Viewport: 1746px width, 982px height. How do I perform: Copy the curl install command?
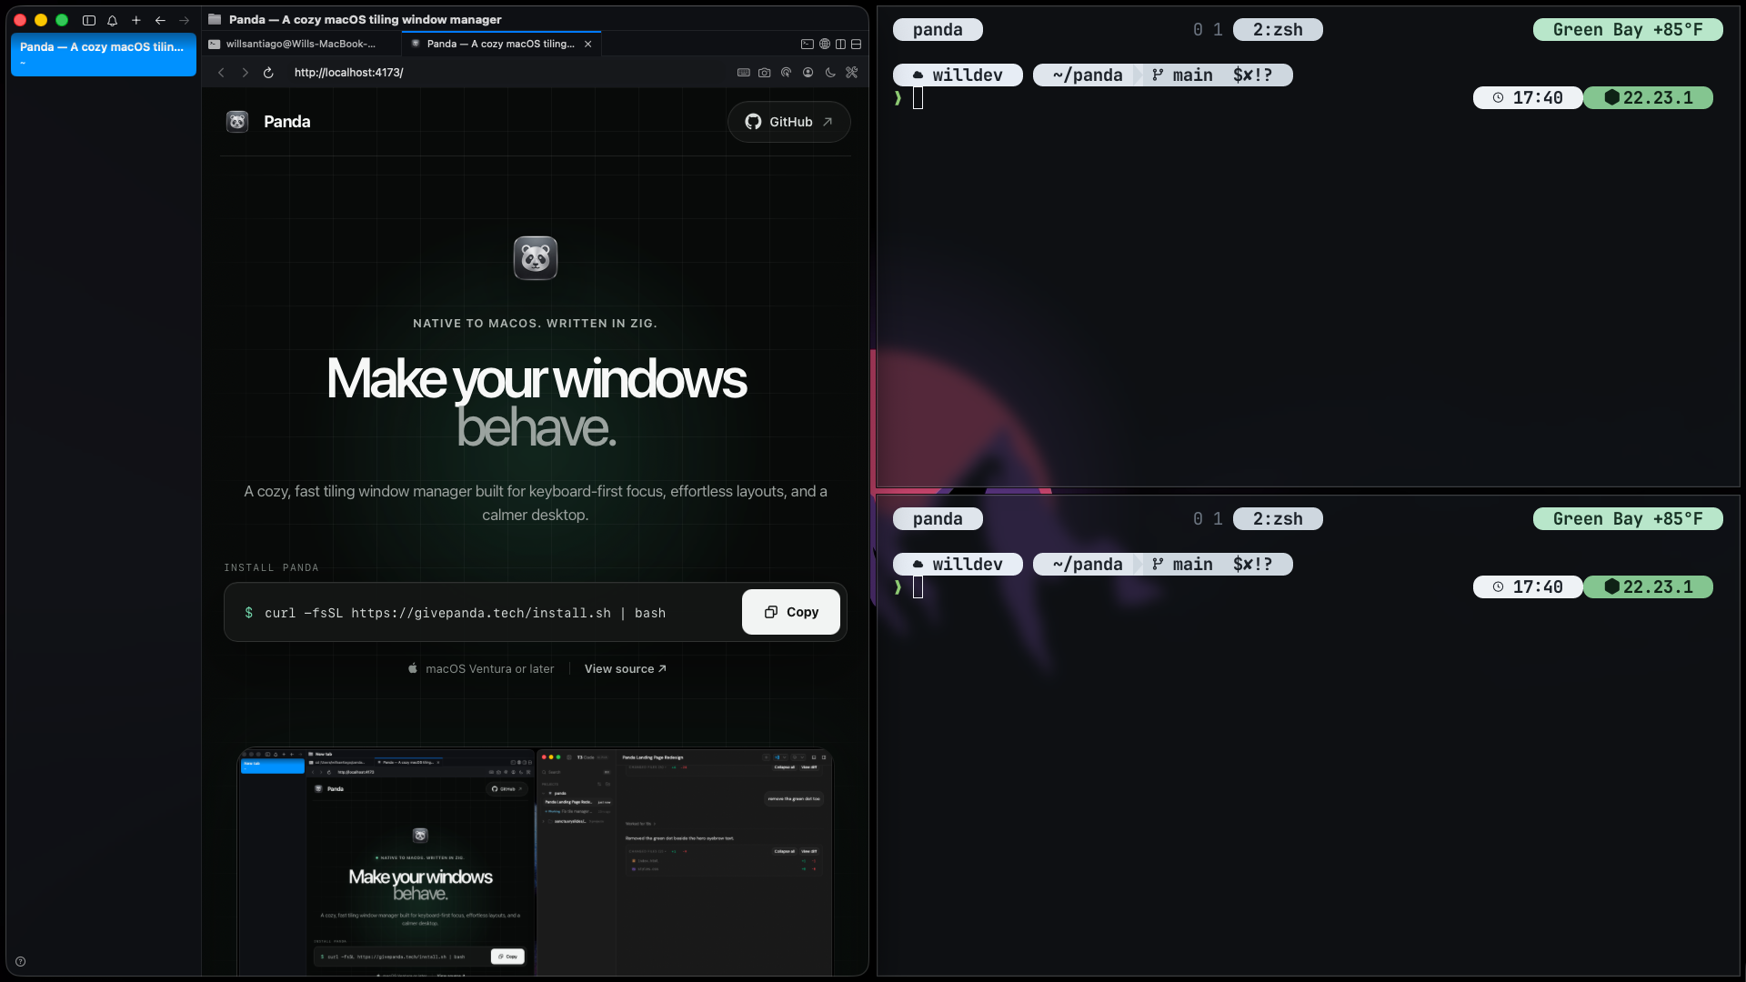pos(791,612)
